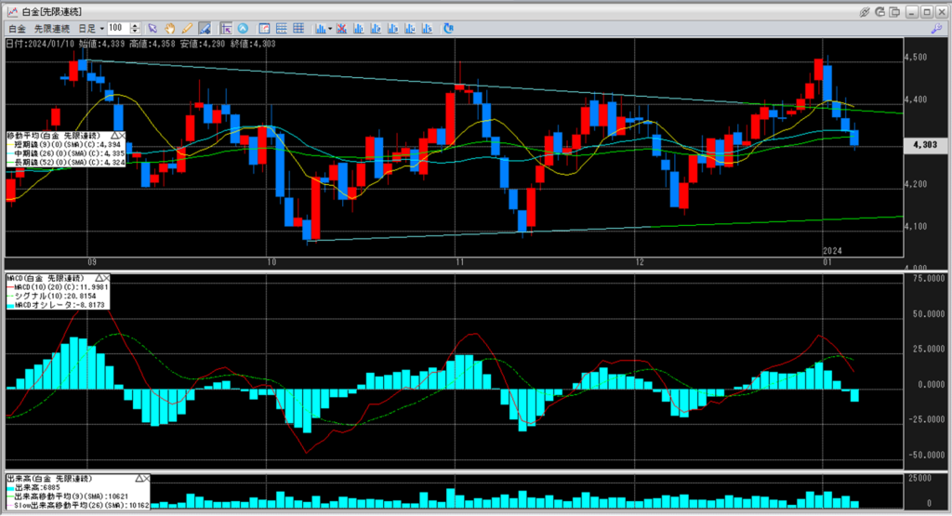Viewport: 952px width, 516px height.
Task: Decrease bar count with stepper down arrow
Action: point(136,32)
